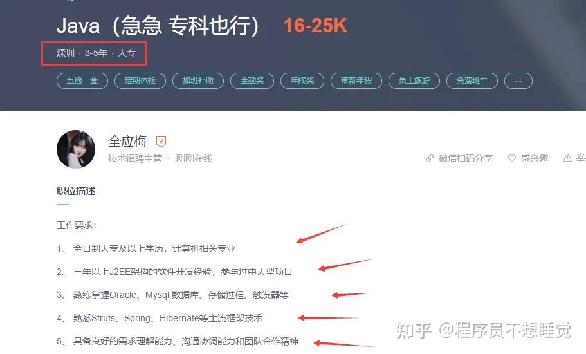Select the 免费班车 tag
The height and width of the screenshot is (354, 586).
[x=472, y=80]
